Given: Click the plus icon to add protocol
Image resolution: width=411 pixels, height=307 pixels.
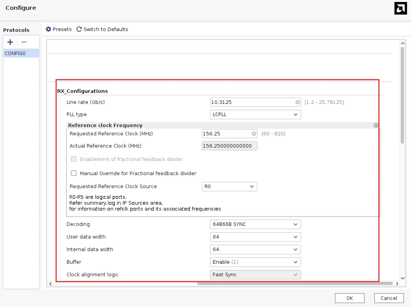Looking at the screenshot, I should coord(10,42).
